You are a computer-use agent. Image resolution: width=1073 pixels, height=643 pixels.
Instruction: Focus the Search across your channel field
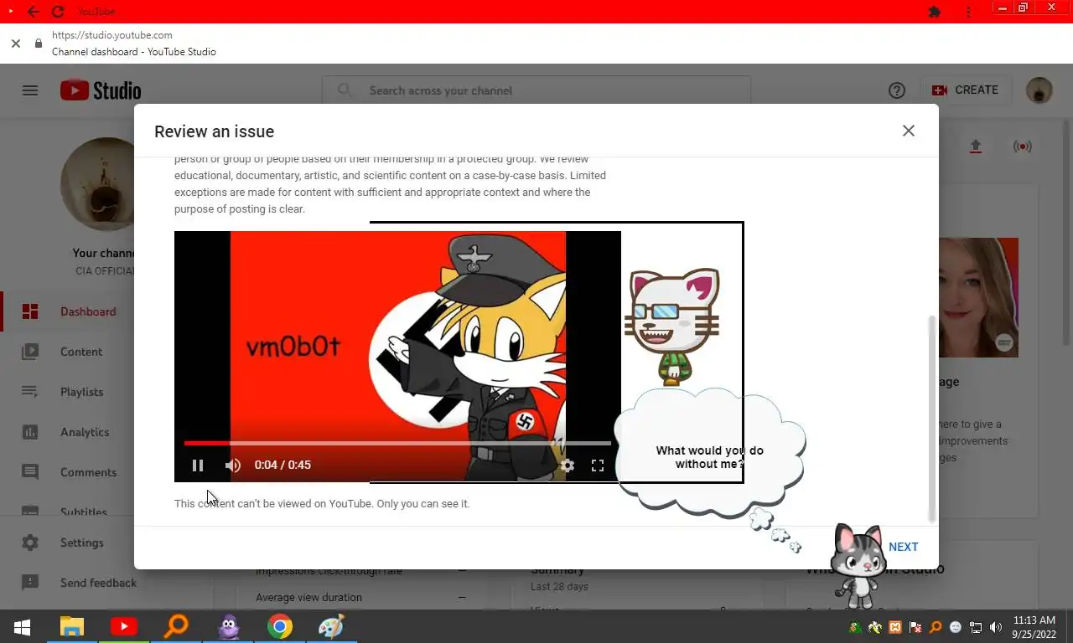pyautogui.click(x=536, y=90)
